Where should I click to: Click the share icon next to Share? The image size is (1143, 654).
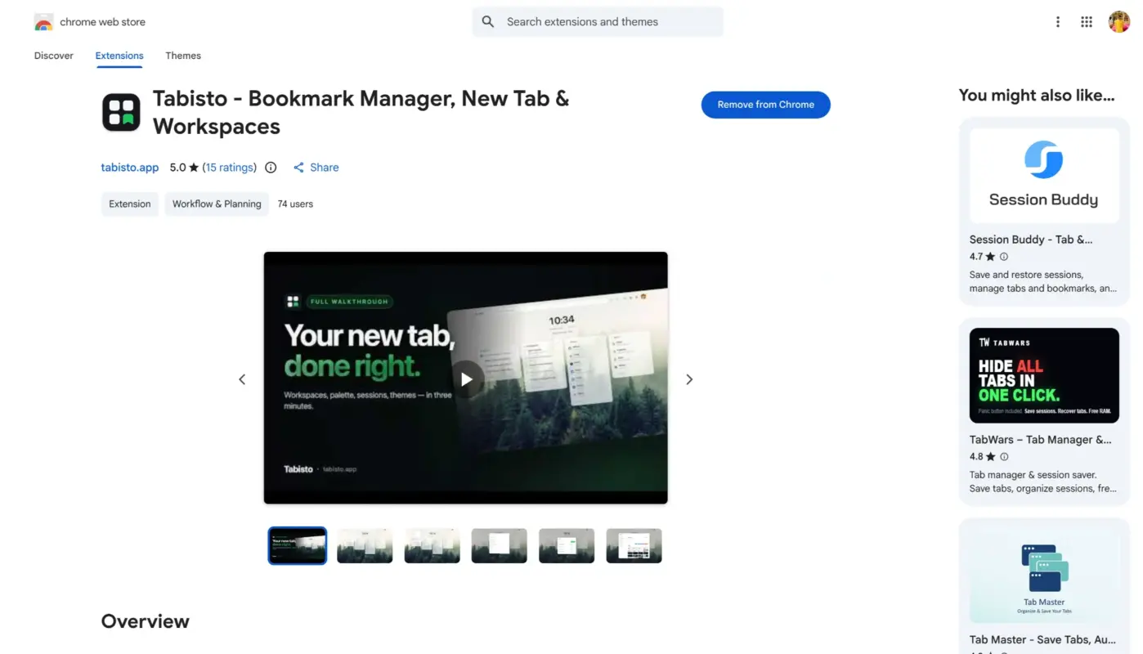pyautogui.click(x=298, y=168)
